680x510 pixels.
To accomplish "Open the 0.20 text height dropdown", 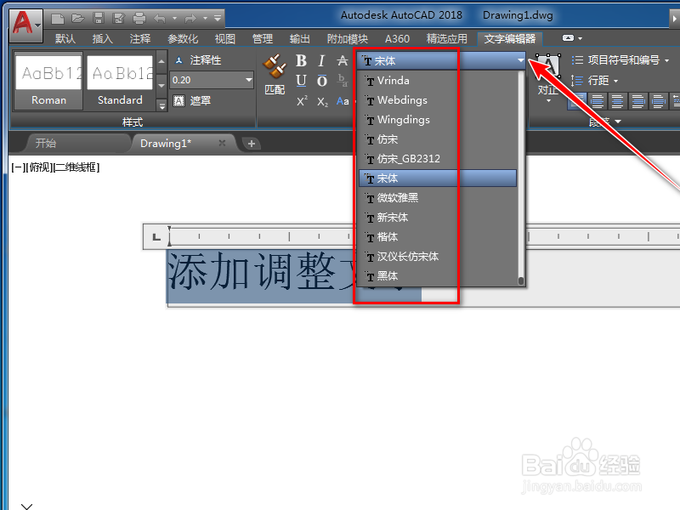I will [248, 80].
